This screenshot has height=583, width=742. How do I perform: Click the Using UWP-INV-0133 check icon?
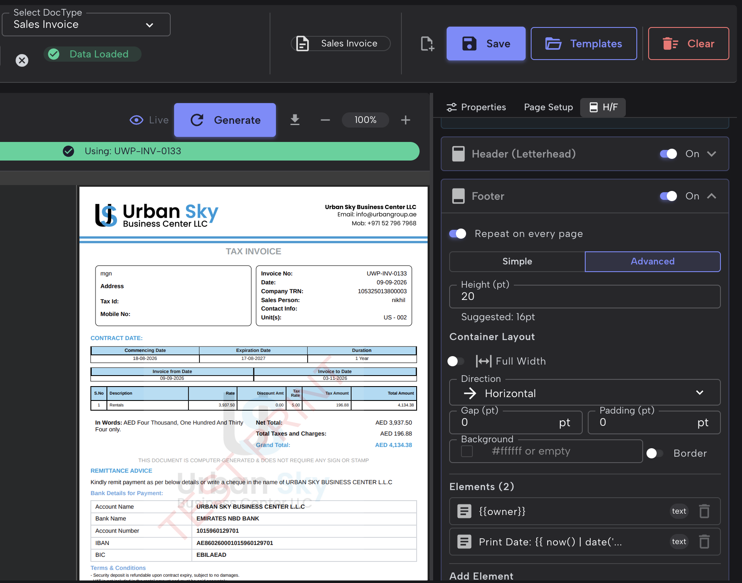pos(68,151)
